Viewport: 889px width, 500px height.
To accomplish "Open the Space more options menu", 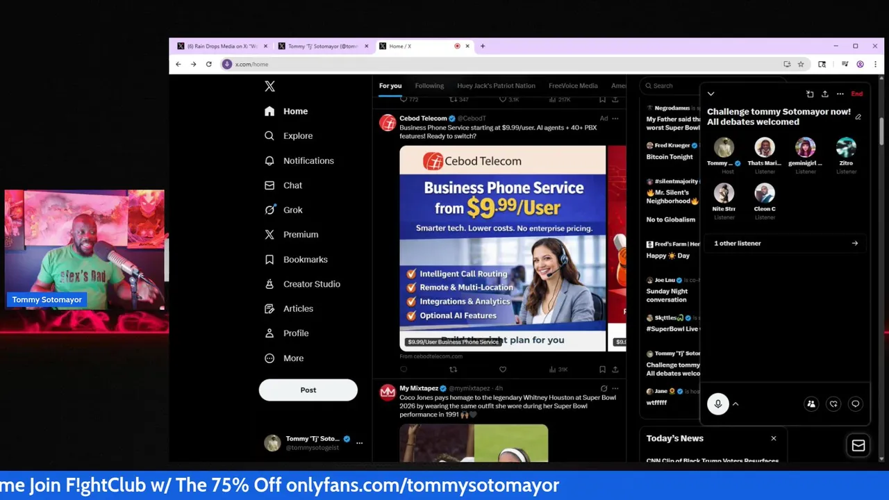I will (840, 94).
